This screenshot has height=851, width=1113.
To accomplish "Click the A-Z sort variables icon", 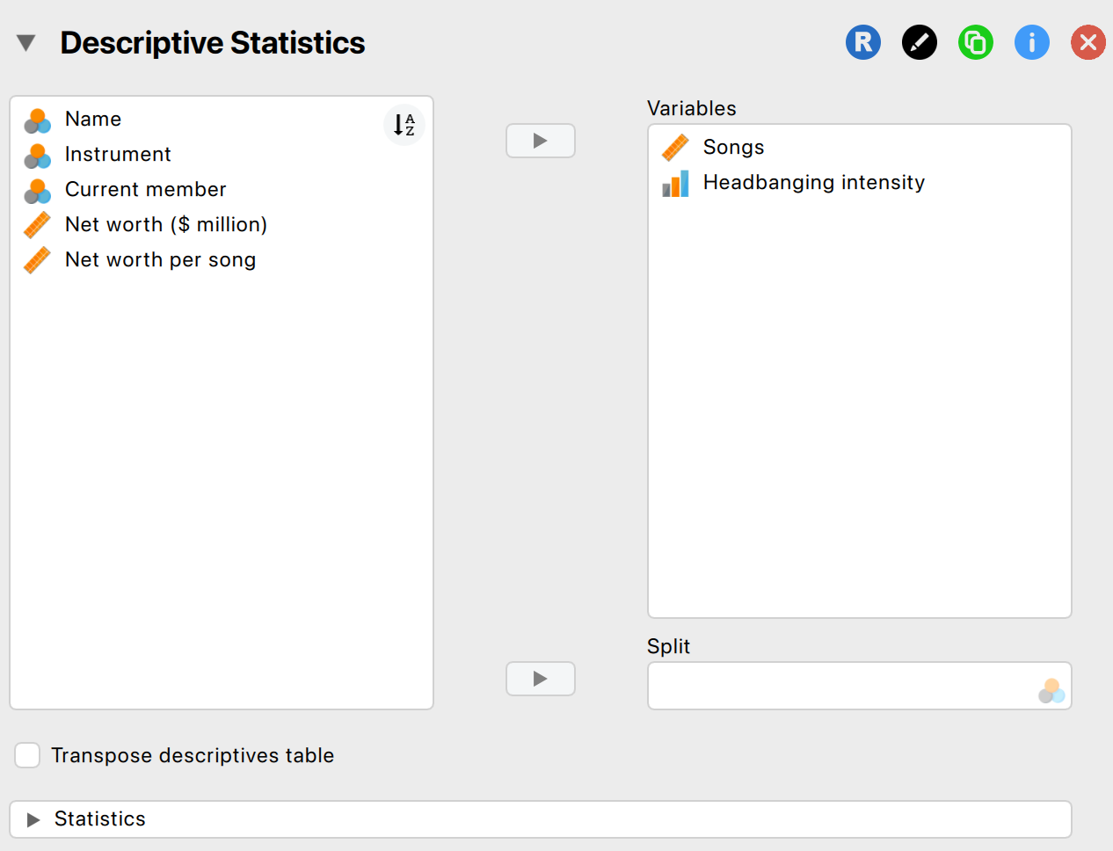I will [x=404, y=125].
